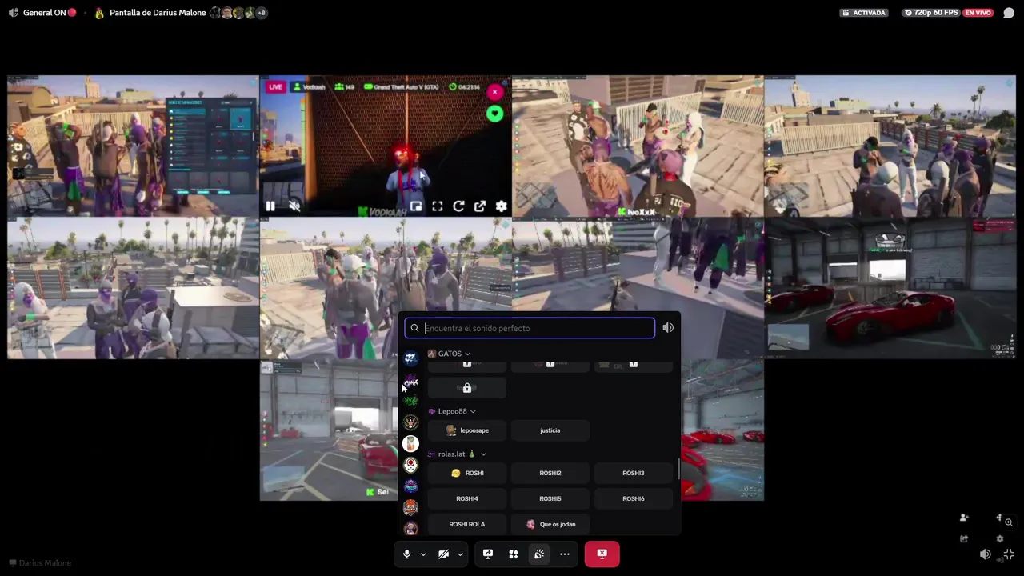
Task: Play the lepoosape sound
Action: (x=467, y=430)
